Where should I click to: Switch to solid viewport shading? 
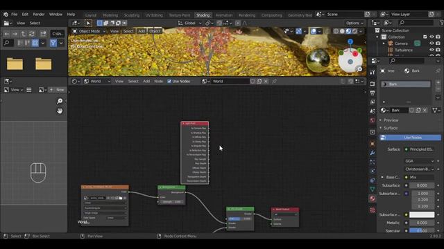342,31
